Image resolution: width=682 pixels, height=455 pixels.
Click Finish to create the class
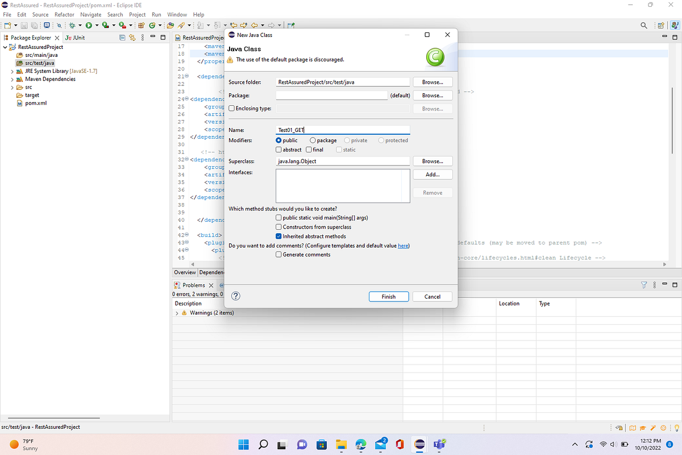coord(389,296)
